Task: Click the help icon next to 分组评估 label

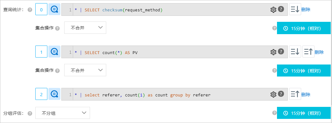Action: coord(30,114)
